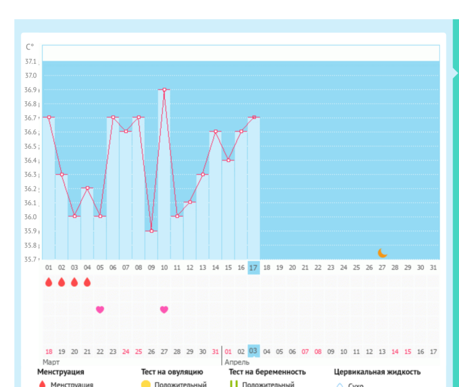Click the menstruation drop icon on cycle day 03
Screen dimensions: 459x387
click(75, 282)
